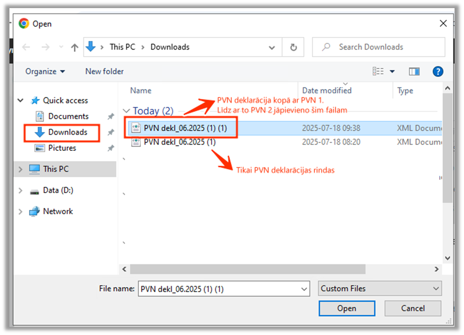Select Documents in Quick access
The image size is (464, 335).
(x=68, y=116)
